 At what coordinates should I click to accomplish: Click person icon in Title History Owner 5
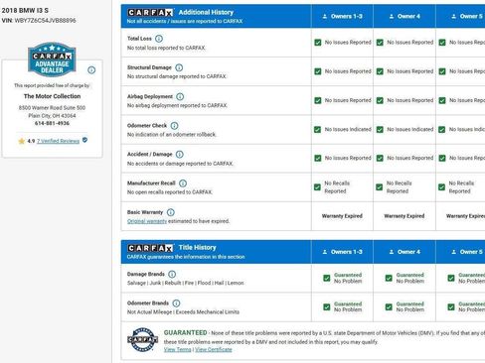(454, 252)
